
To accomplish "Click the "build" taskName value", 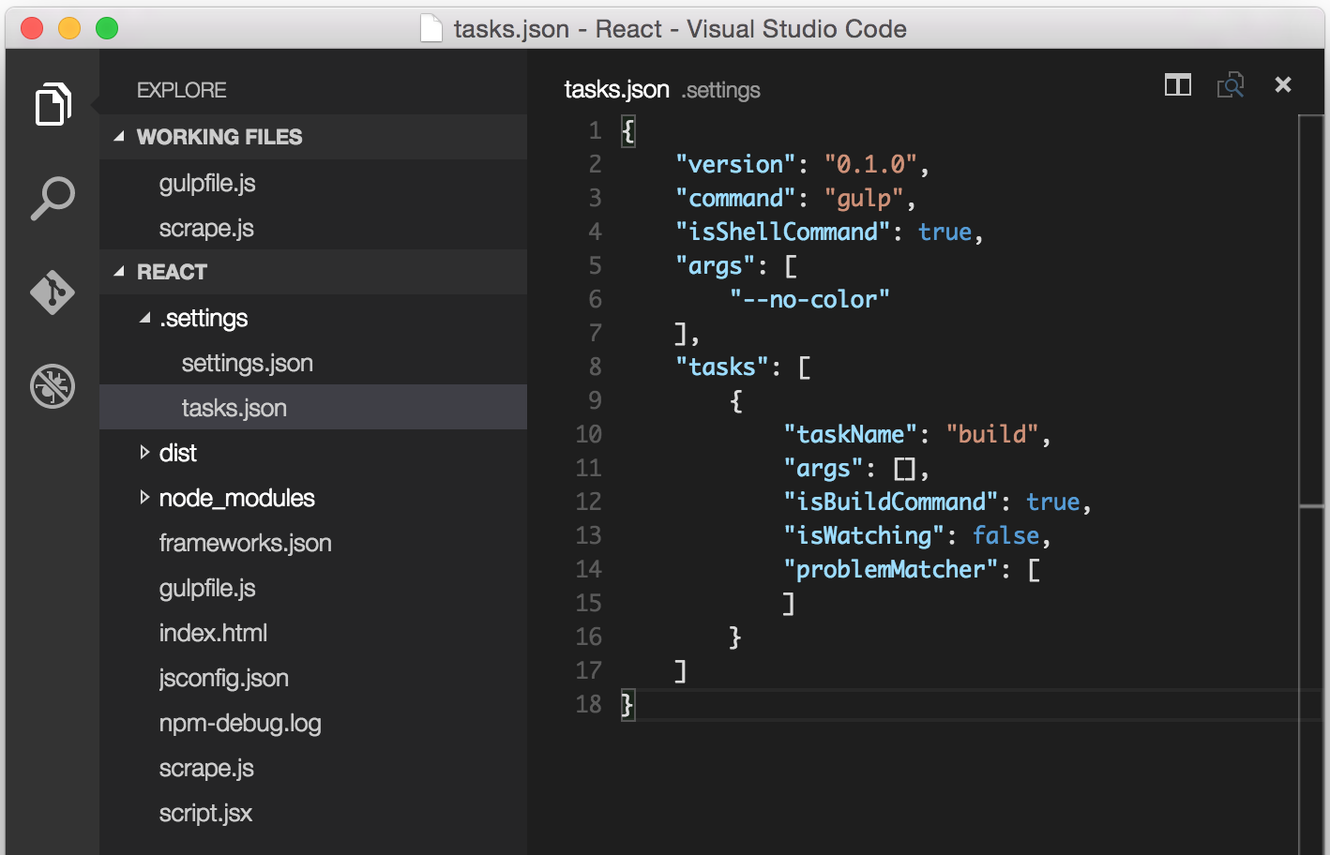I will [x=991, y=434].
